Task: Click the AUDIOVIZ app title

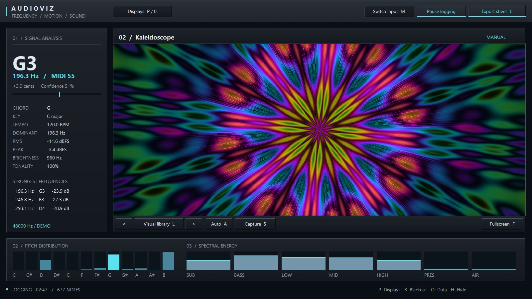Action: coord(33,8)
